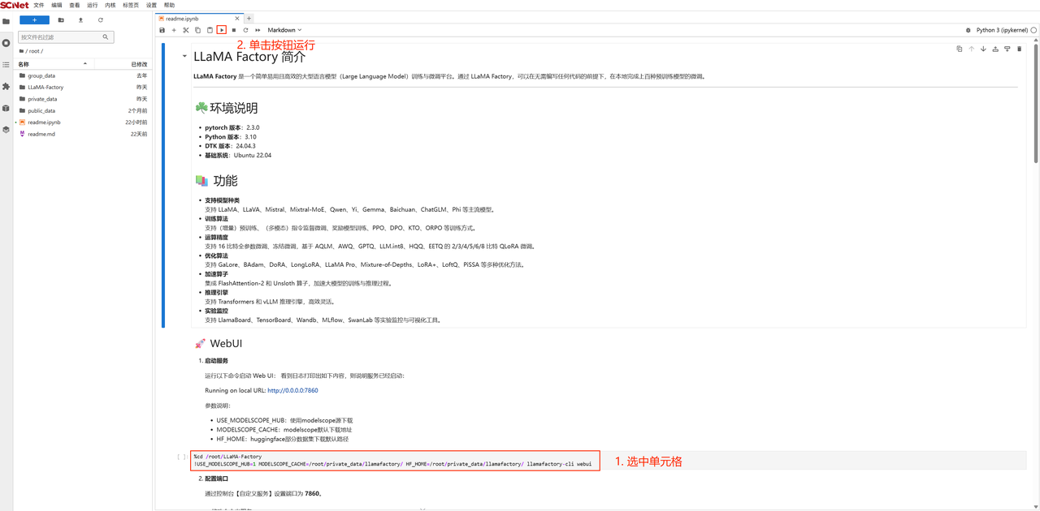Click the blue new launcher plus button
This screenshot has height=511, width=1040.
(34, 20)
